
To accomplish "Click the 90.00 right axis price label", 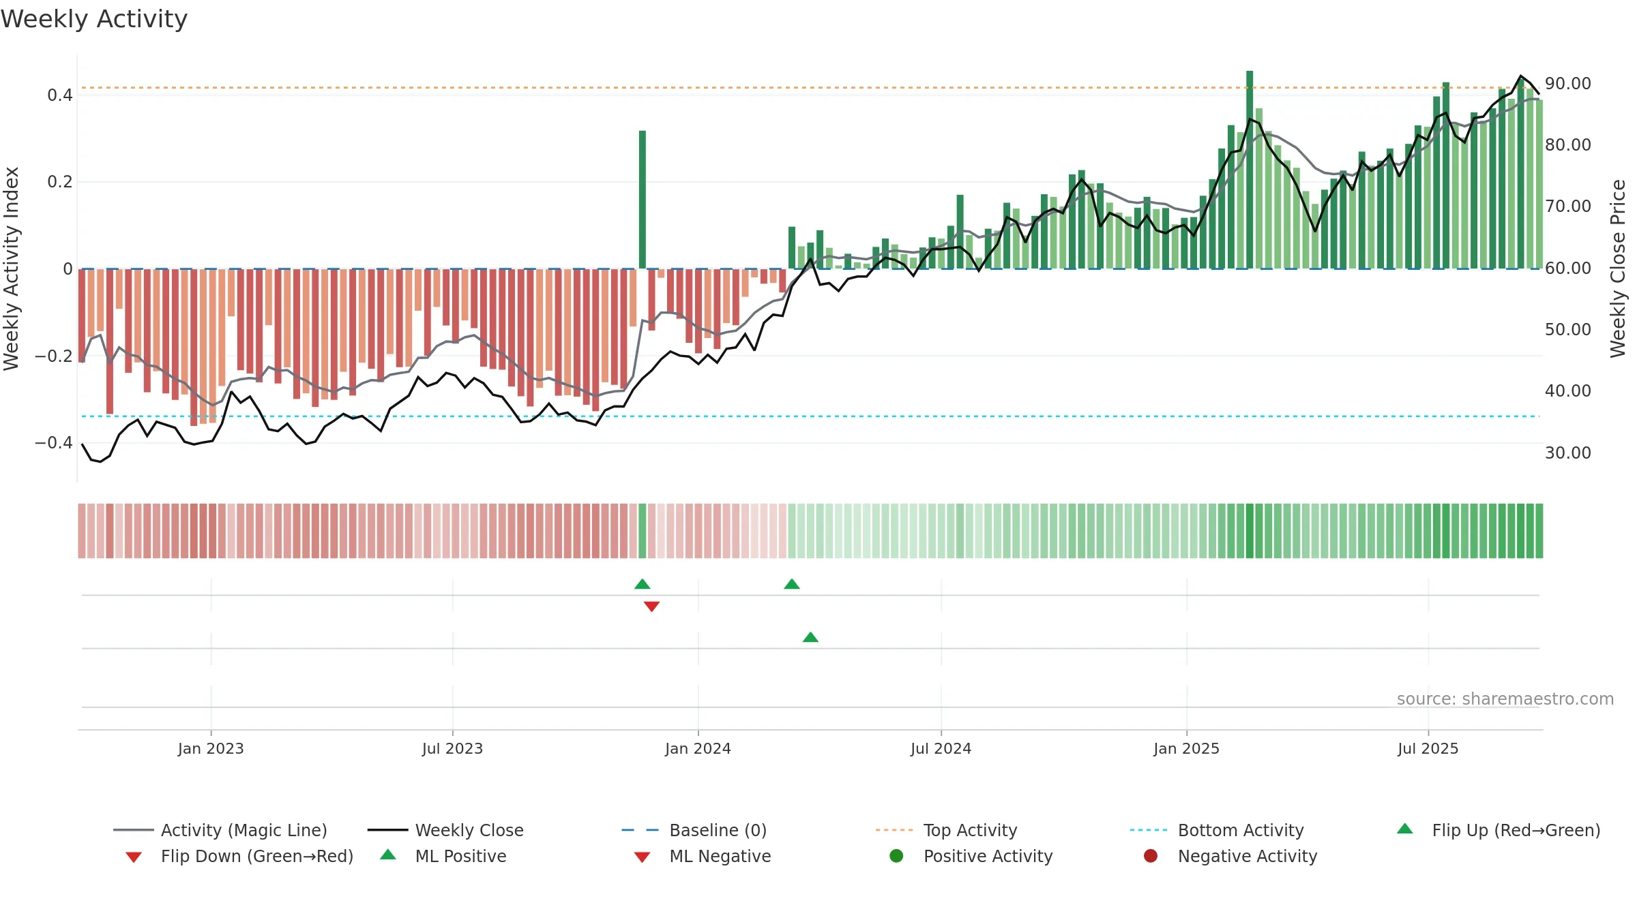I will point(1568,84).
